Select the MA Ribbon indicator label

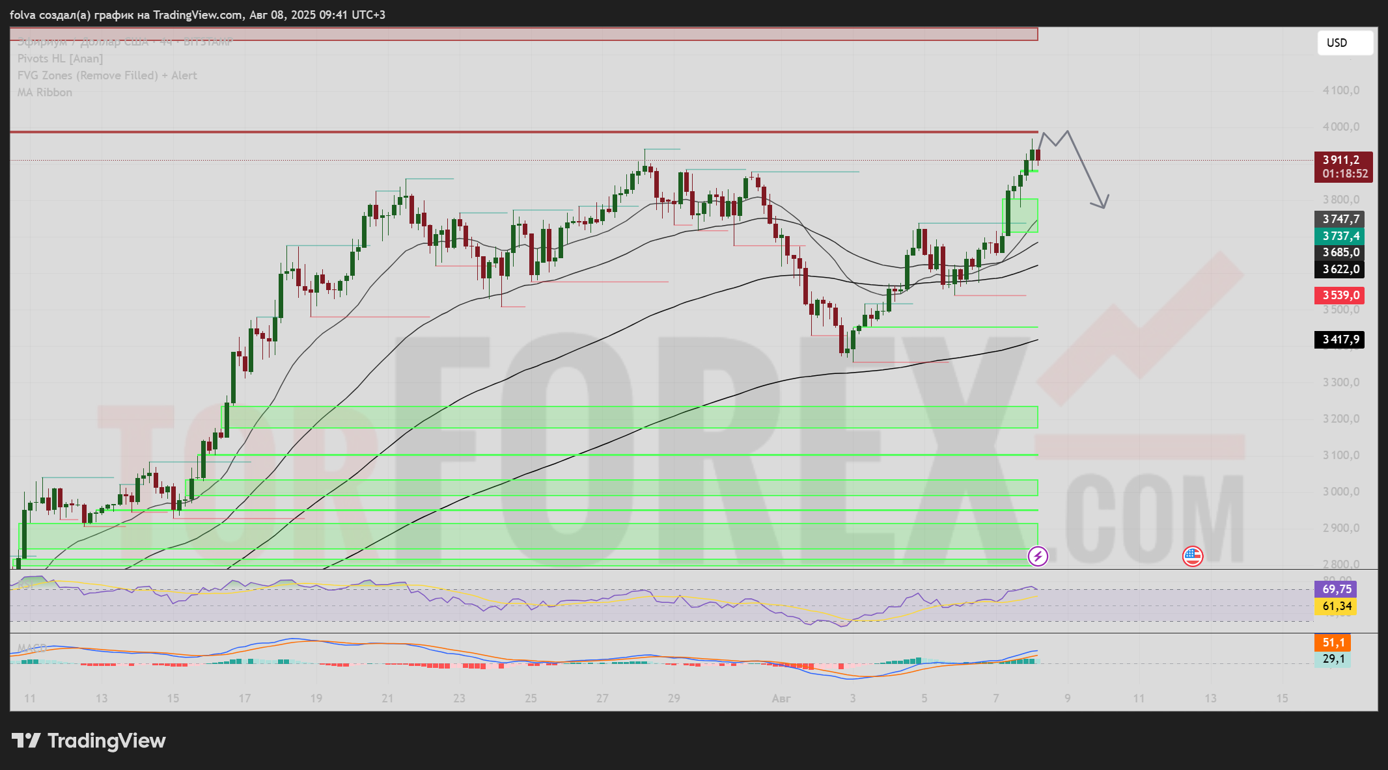coord(44,92)
